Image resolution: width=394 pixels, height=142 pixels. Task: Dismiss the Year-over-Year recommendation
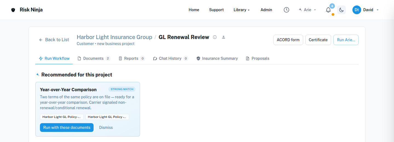coord(106,128)
